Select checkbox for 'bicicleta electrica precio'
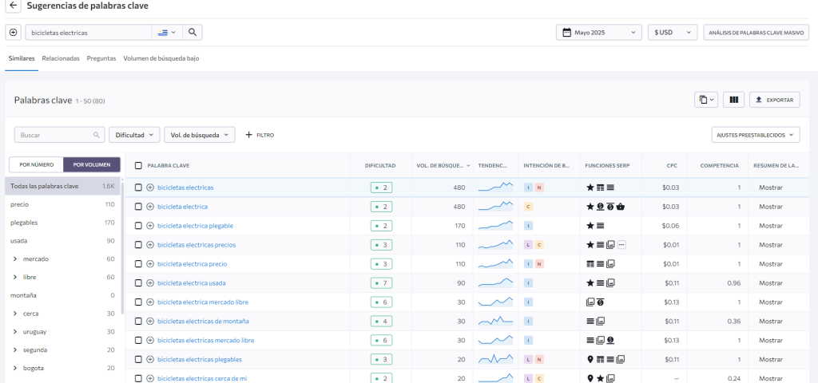818x383 pixels. click(x=138, y=264)
